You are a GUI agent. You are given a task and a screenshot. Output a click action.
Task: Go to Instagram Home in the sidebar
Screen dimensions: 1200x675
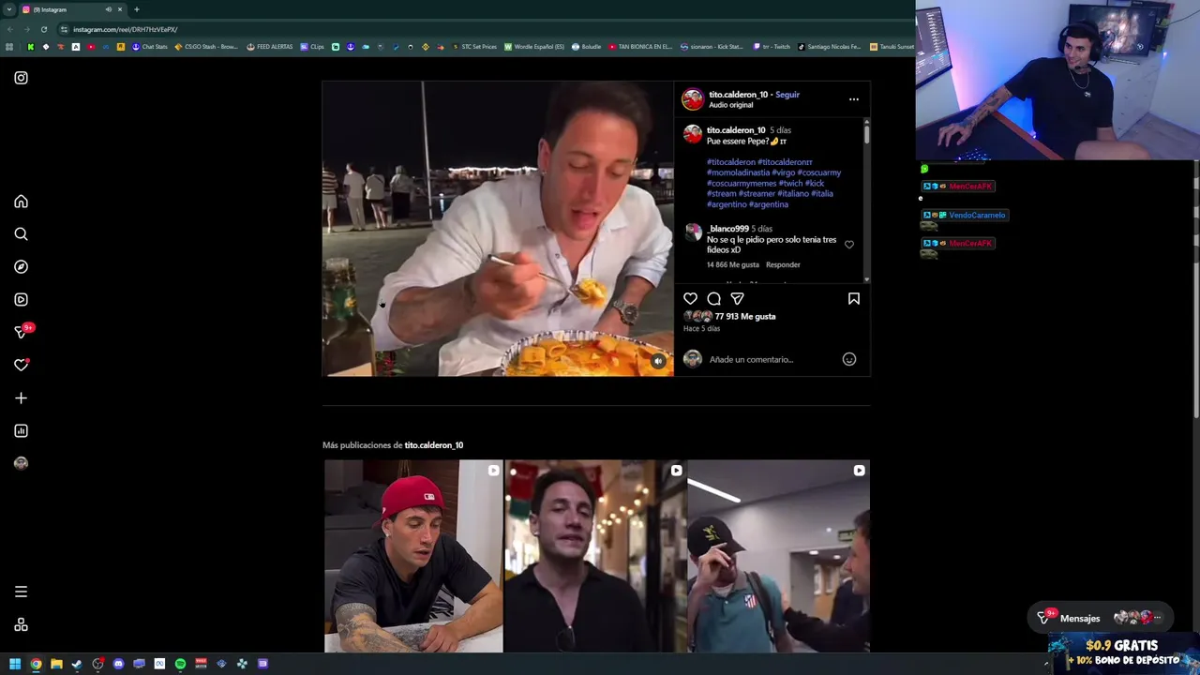[21, 202]
